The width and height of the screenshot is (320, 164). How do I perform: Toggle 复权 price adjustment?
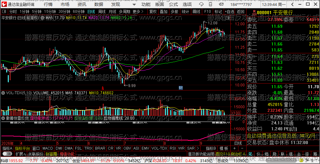pos(153,12)
